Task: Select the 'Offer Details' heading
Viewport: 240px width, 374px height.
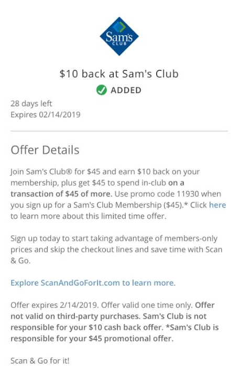Action: (45, 150)
